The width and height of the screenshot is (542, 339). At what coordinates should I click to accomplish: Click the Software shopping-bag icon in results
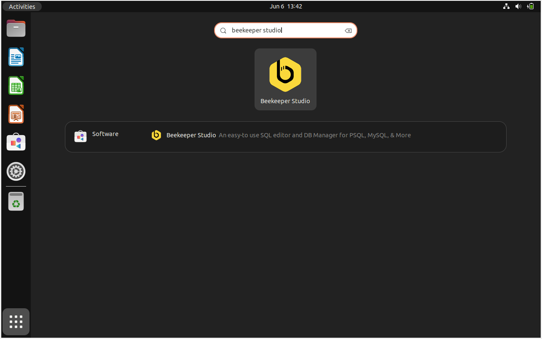click(80, 136)
